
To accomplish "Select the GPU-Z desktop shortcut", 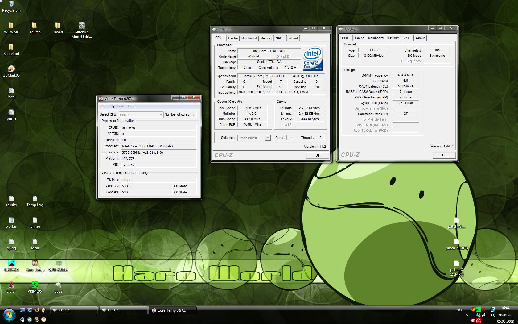I will click(58, 266).
